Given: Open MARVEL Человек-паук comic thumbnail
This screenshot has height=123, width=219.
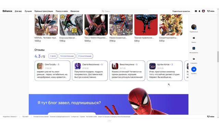Looking at the screenshot, I should point(46,25).
